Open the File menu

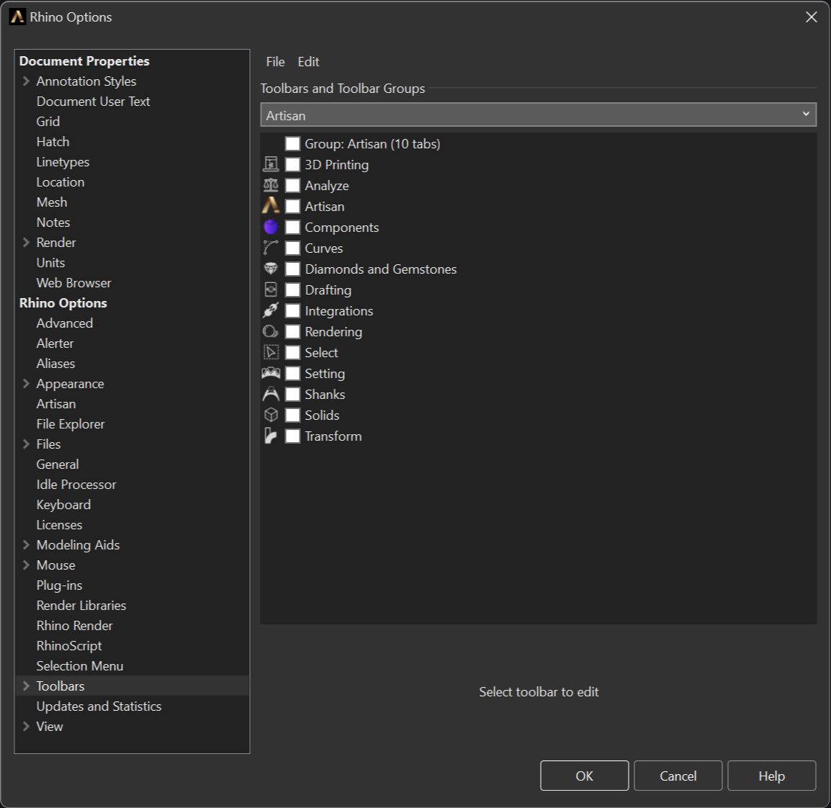275,62
